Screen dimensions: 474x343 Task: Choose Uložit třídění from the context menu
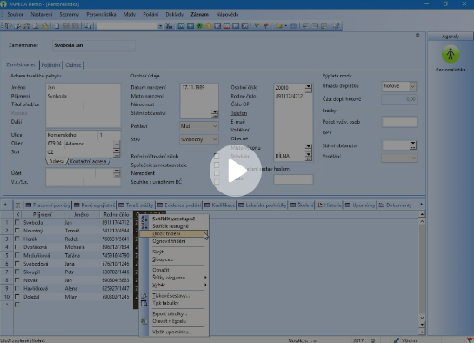click(x=174, y=233)
